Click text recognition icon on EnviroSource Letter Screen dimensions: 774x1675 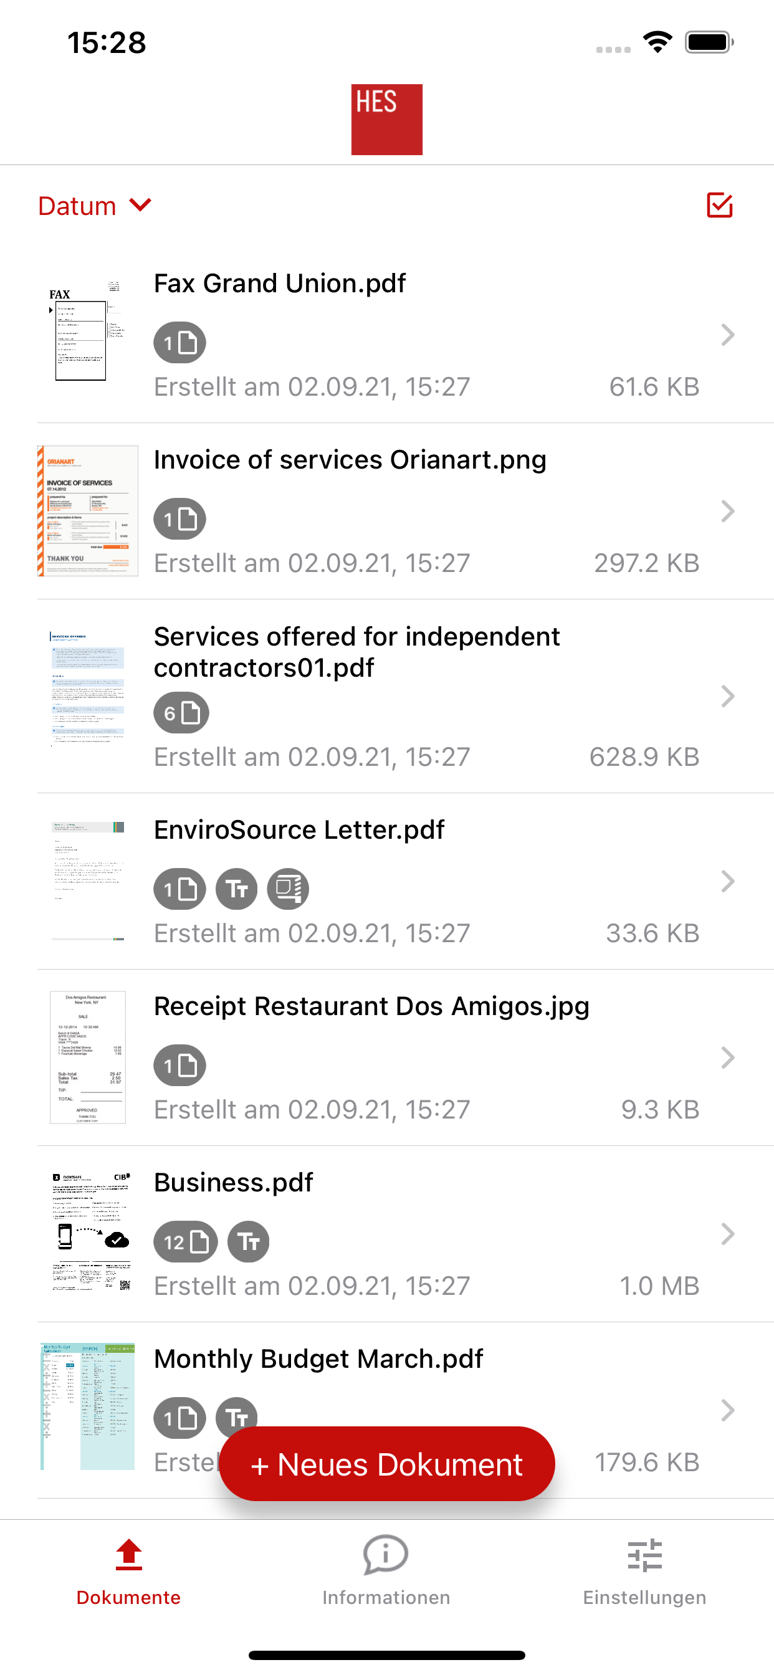point(236,889)
